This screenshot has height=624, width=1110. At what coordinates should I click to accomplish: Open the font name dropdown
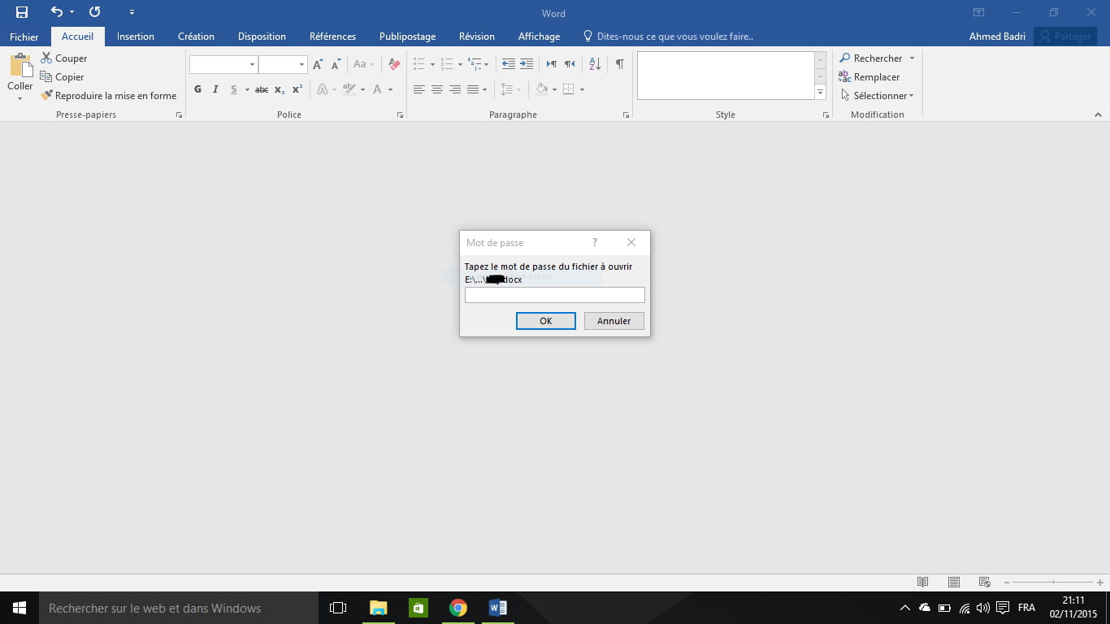pyautogui.click(x=252, y=64)
